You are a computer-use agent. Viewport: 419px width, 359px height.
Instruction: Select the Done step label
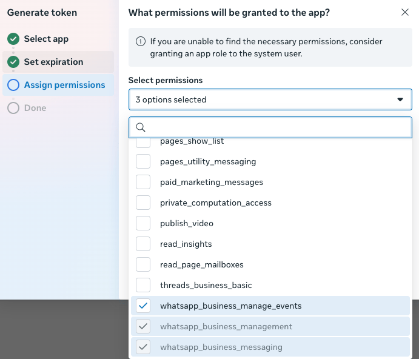click(x=35, y=108)
